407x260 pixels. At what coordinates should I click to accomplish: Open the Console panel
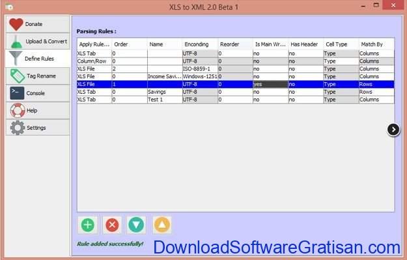38,93
